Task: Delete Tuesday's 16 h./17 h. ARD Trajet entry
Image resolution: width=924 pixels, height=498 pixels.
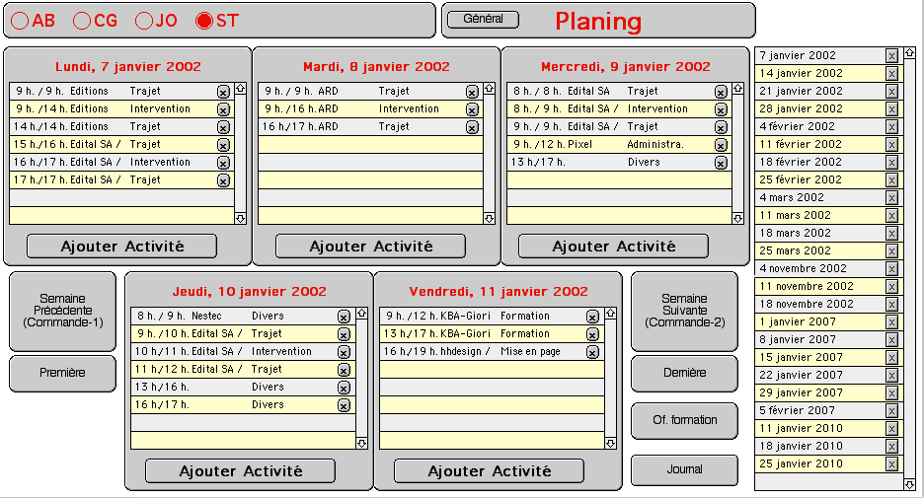Action: (472, 127)
